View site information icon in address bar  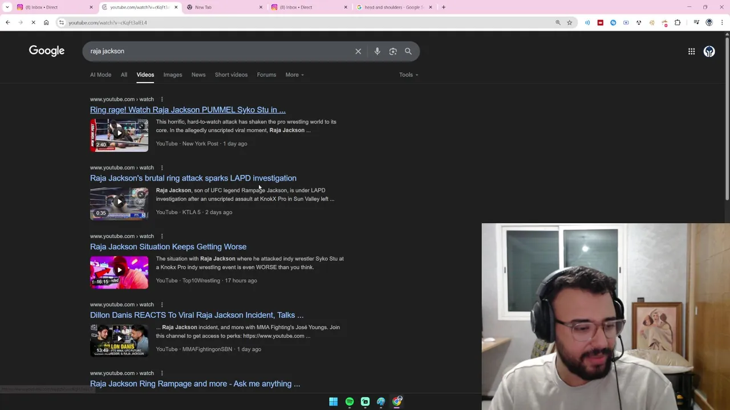pyautogui.click(x=62, y=22)
